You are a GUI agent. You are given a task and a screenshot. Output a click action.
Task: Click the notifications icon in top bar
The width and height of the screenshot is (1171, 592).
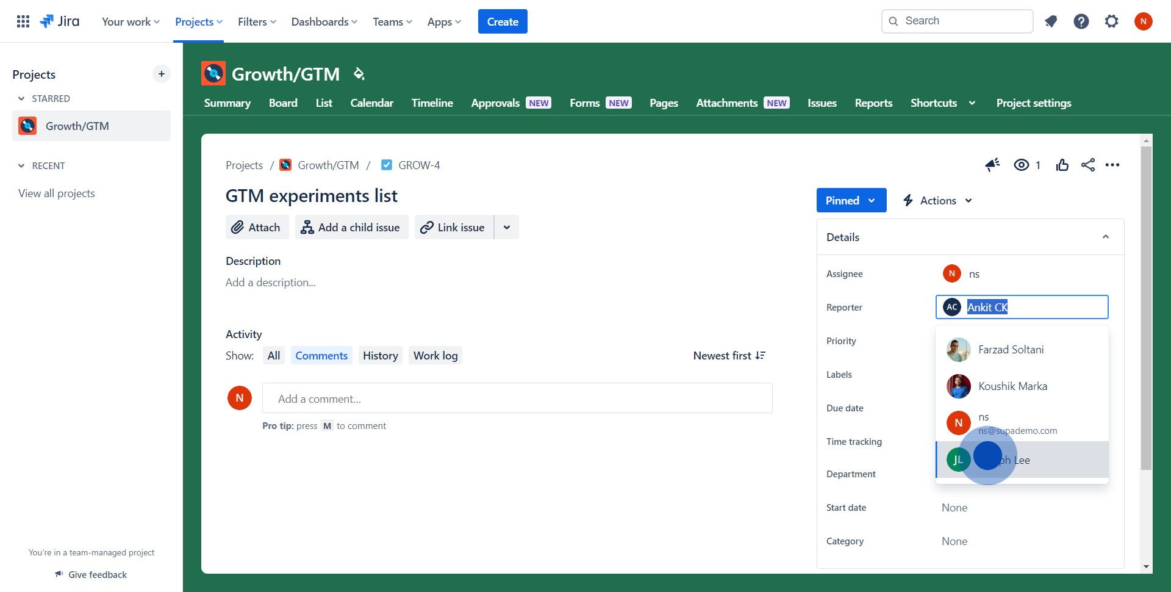(1051, 21)
